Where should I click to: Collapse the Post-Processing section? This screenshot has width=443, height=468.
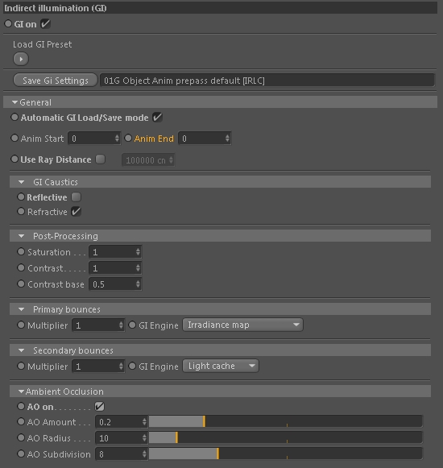pyautogui.click(x=21, y=236)
